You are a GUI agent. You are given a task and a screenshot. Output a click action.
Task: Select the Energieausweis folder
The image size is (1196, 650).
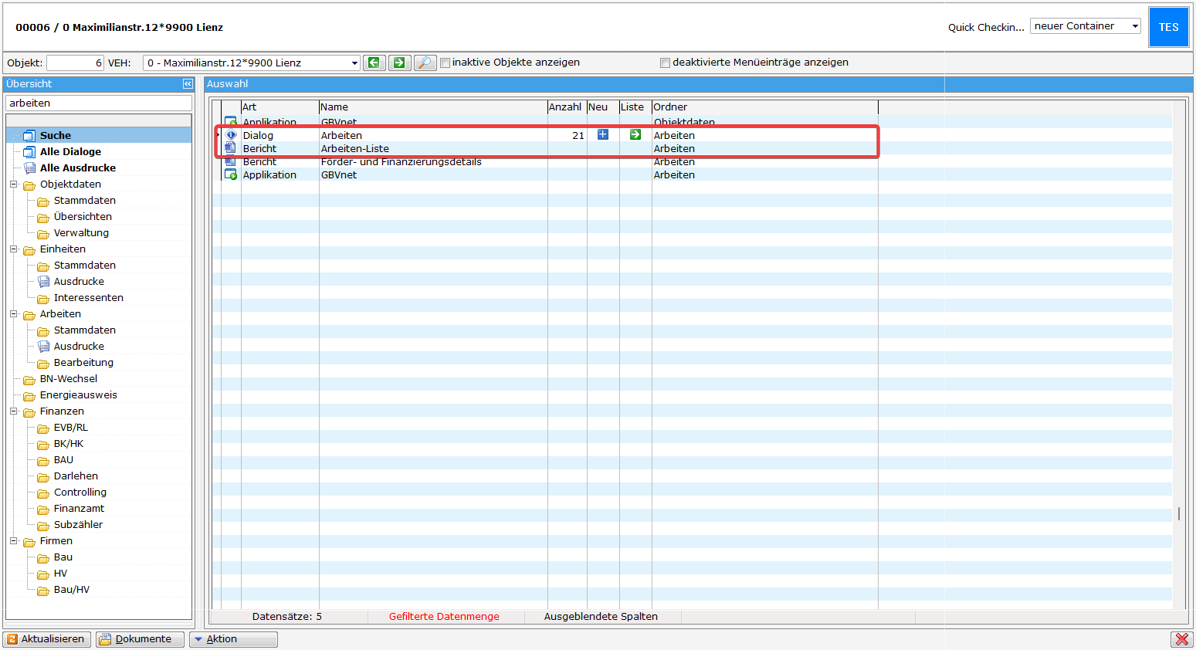(78, 395)
